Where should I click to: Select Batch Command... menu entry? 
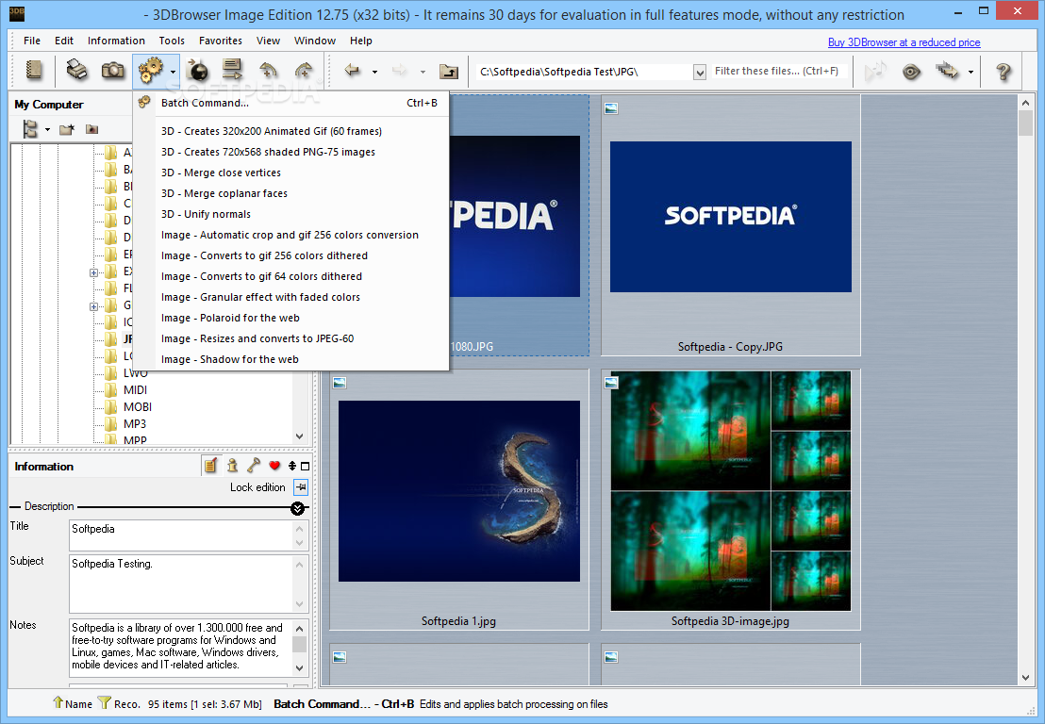291,103
